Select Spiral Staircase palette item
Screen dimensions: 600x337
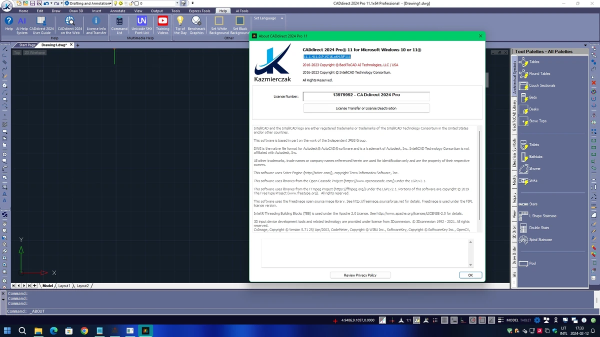click(x=535, y=240)
